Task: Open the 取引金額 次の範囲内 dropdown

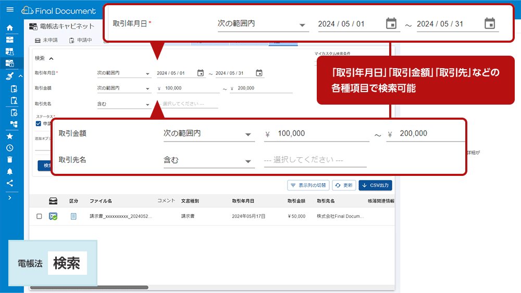Action: (123, 88)
